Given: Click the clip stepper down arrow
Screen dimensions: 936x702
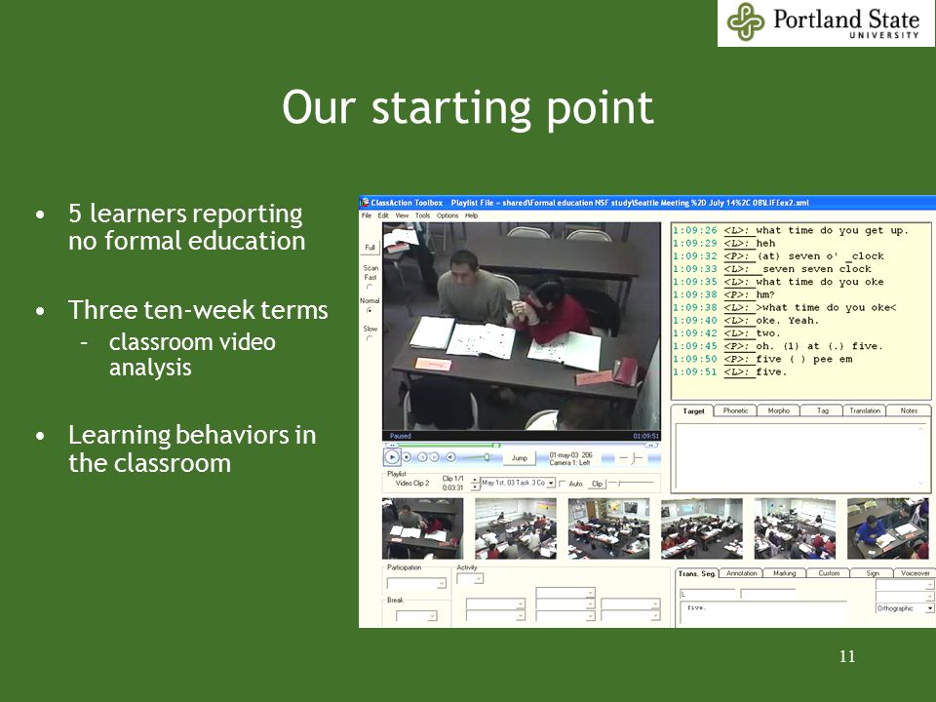Looking at the screenshot, I should [475, 487].
